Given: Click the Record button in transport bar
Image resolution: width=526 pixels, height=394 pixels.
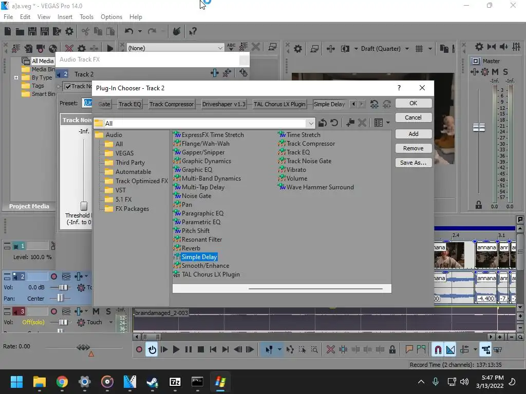Looking at the screenshot, I should point(139,350).
